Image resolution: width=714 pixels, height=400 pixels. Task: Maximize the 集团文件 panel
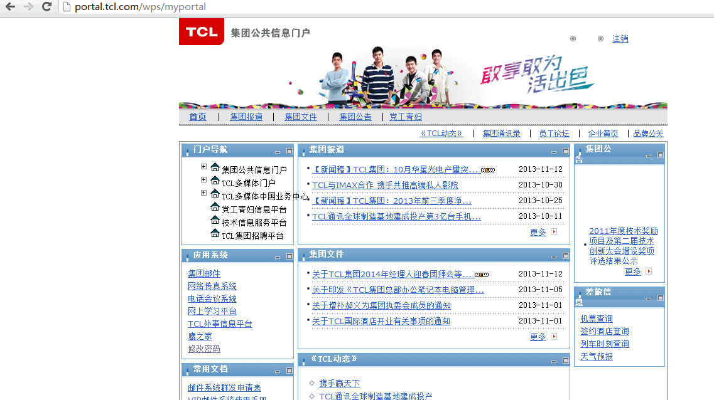pos(566,256)
